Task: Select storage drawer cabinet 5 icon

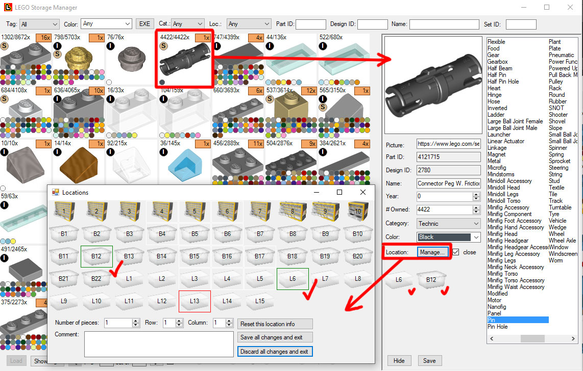Action: [195, 211]
